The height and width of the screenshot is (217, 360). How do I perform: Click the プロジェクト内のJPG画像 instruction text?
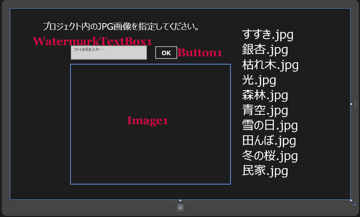[x=121, y=26]
